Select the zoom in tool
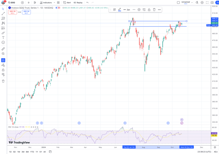The image size is (219, 154). click(3, 54)
